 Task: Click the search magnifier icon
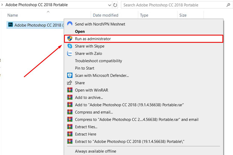click(228, 5)
